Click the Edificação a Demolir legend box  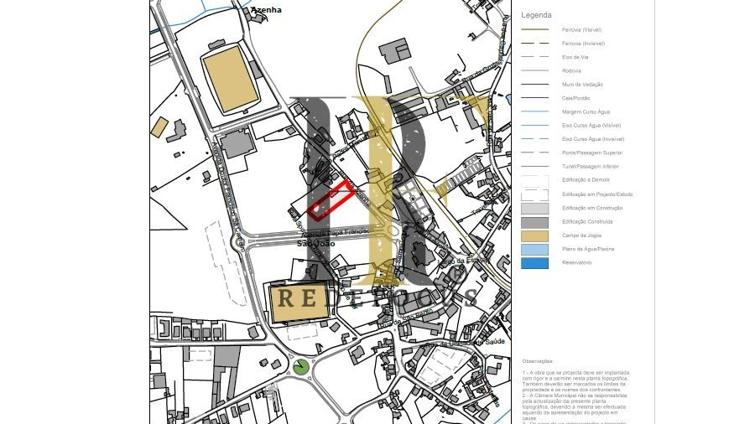coord(534,180)
